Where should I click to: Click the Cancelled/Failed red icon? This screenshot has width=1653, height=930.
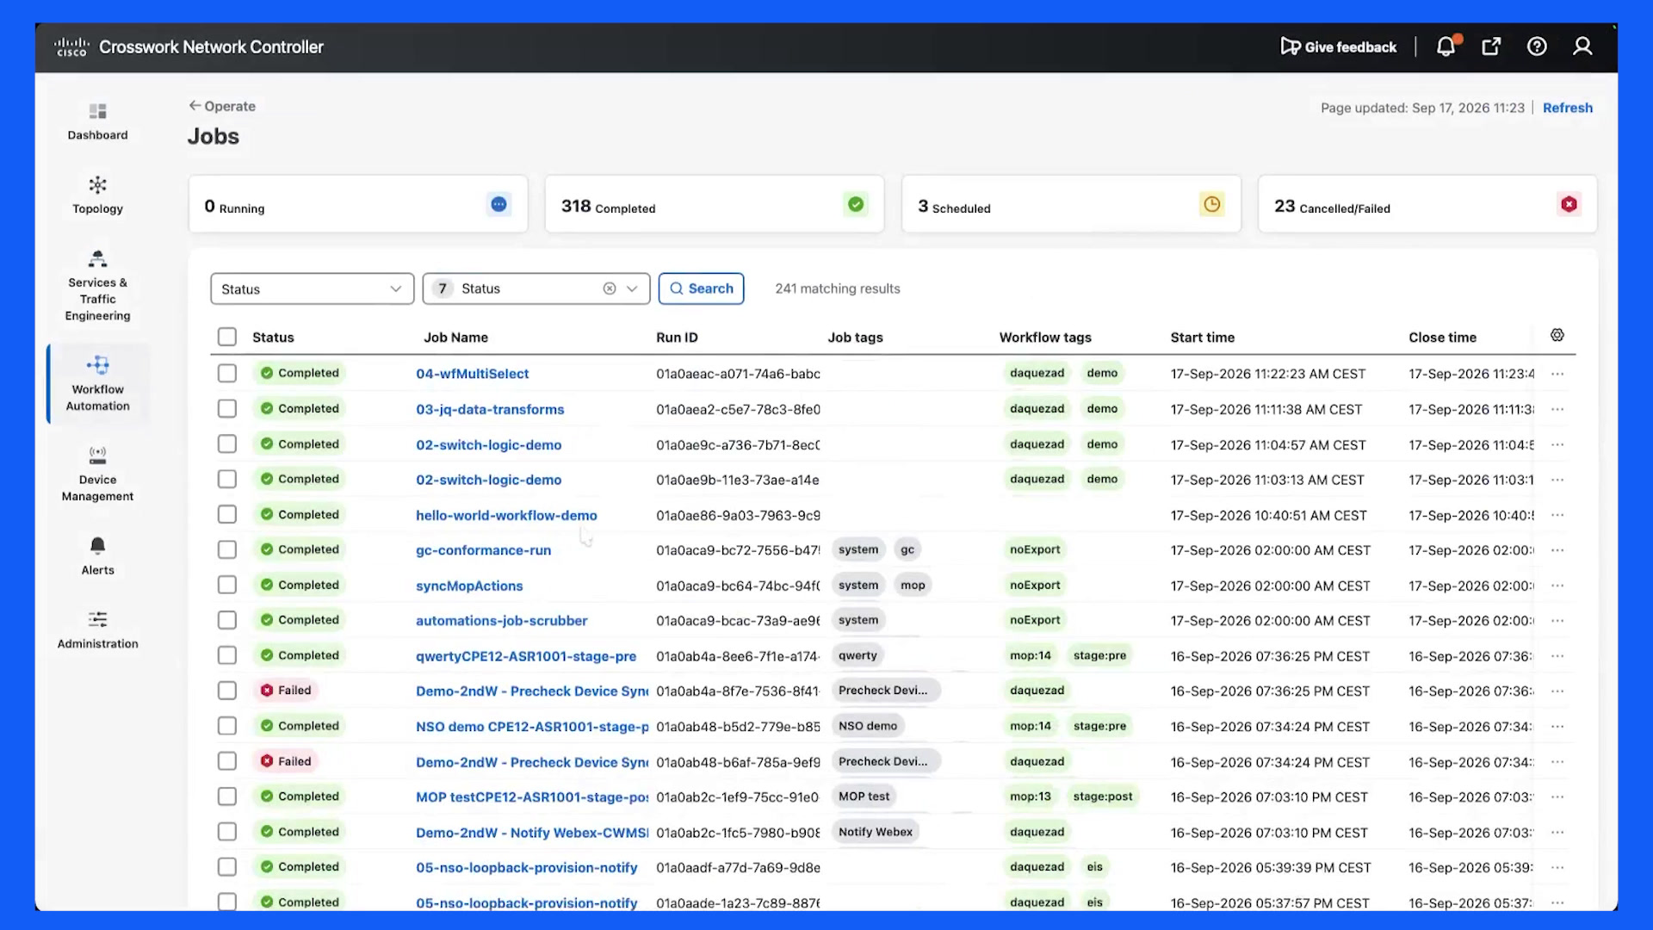coord(1569,204)
